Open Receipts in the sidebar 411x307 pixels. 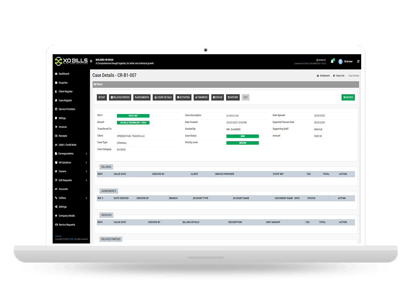coord(62,136)
